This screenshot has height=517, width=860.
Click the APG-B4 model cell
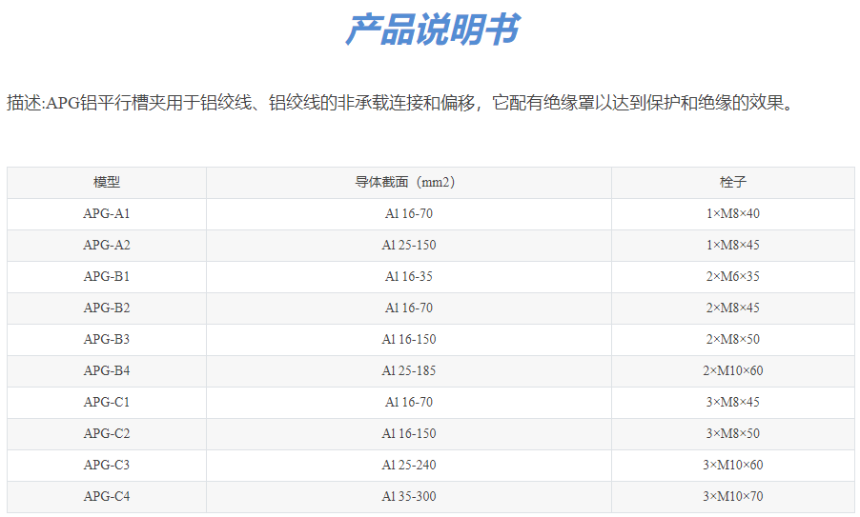[107, 370]
